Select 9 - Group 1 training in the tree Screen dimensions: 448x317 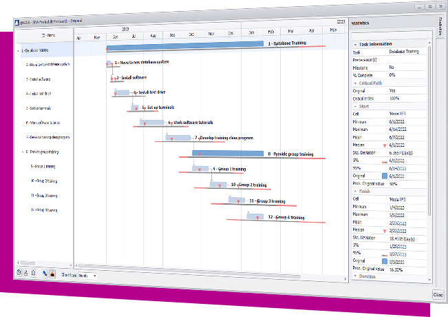(x=43, y=166)
